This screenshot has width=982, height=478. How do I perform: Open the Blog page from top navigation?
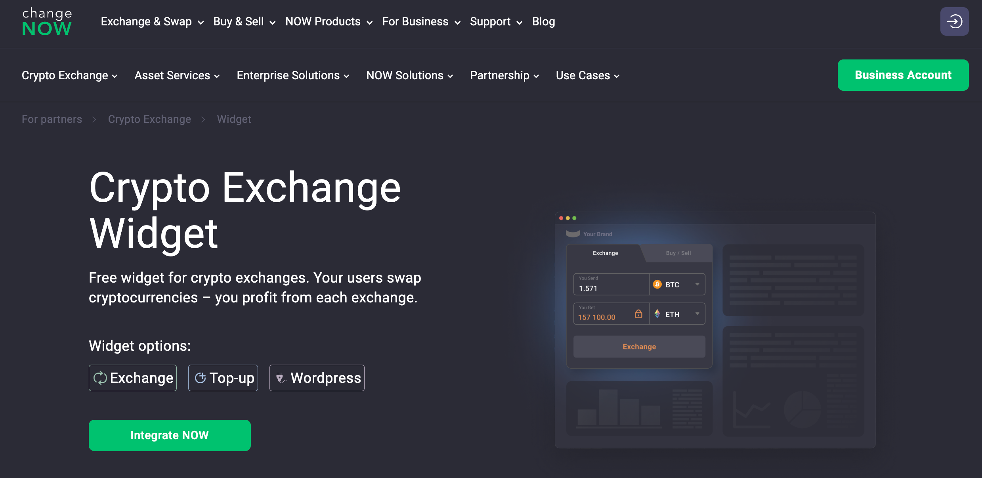coord(543,22)
